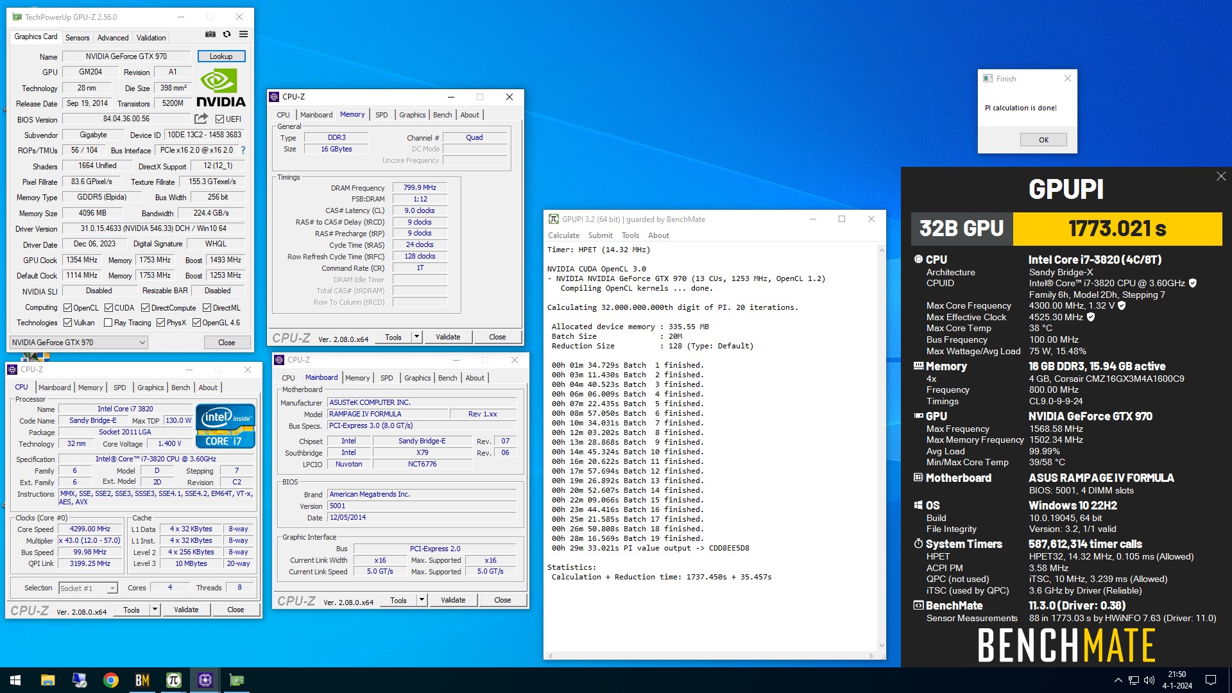Switch to the Sensors tab in GPU-Z
The height and width of the screenshot is (693, 1232).
(x=77, y=38)
